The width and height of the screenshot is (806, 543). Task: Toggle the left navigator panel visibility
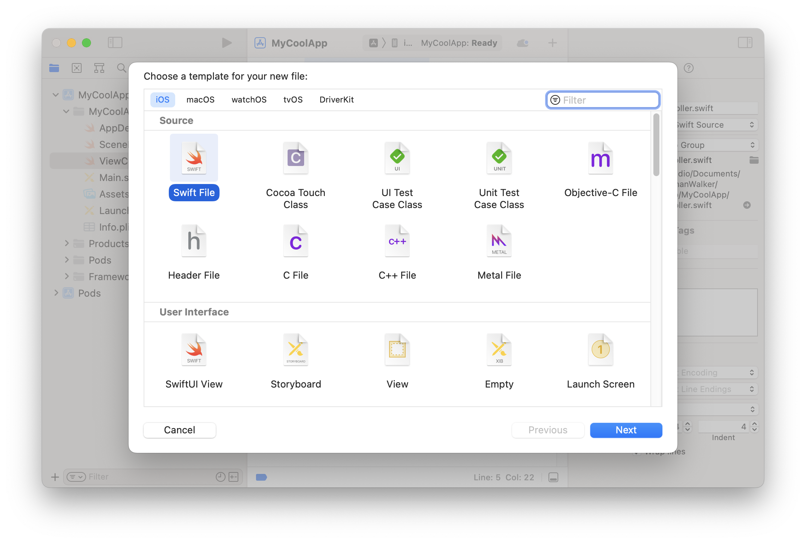[x=115, y=42]
